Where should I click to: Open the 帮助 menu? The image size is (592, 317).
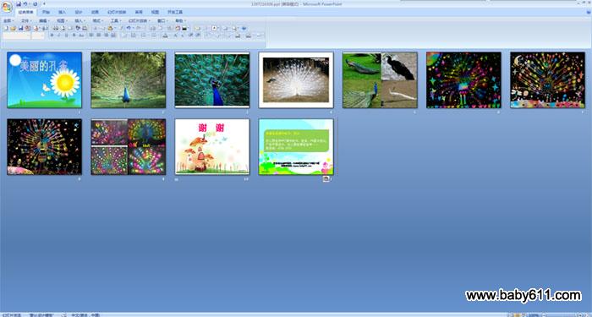pyautogui.click(x=179, y=21)
